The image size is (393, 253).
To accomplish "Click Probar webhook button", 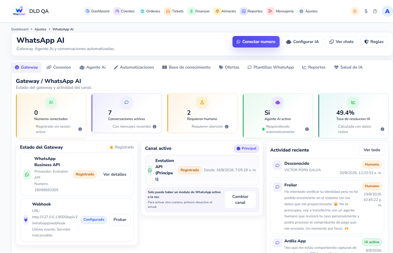I will coord(120,220).
